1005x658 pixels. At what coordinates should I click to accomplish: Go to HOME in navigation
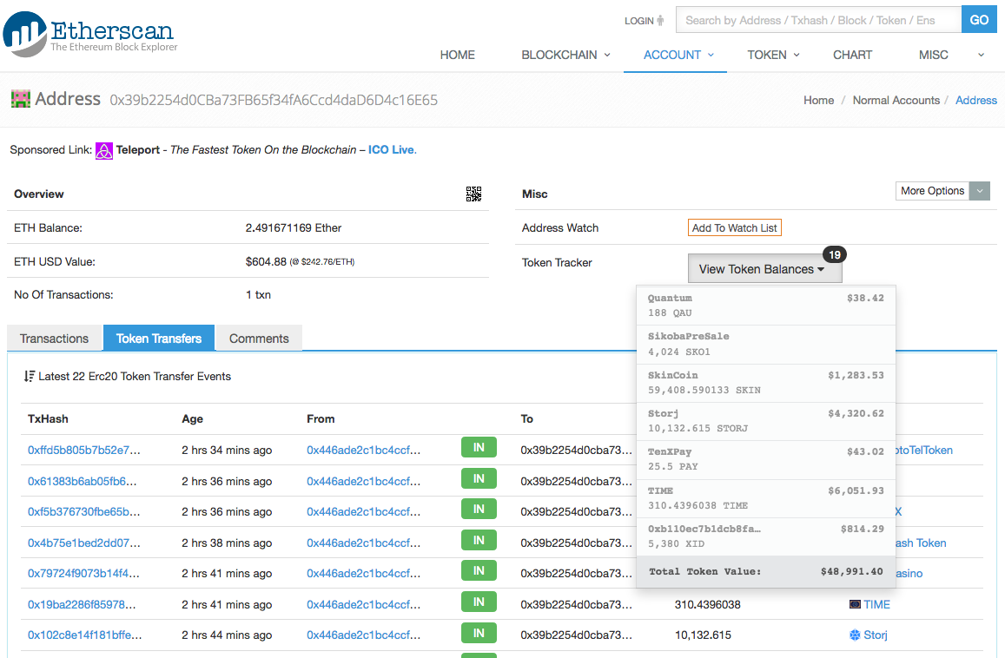457,55
